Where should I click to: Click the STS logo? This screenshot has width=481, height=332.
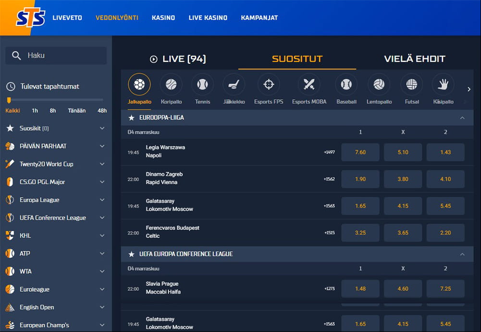[31, 18]
